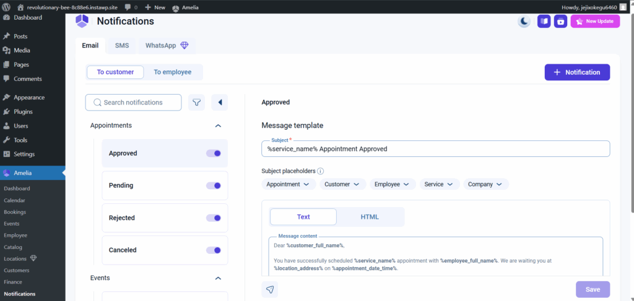The image size is (634, 301).
Task: Open Amelia Bookings submenu item
Action: [15, 212]
